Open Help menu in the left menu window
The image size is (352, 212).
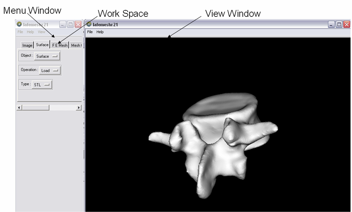click(x=31, y=32)
